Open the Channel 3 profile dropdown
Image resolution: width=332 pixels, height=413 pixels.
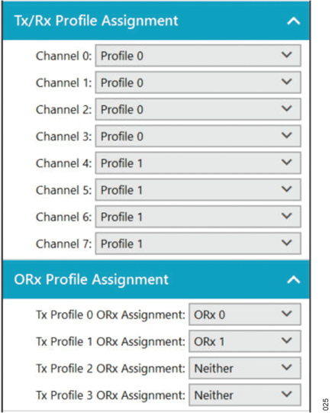(198, 136)
